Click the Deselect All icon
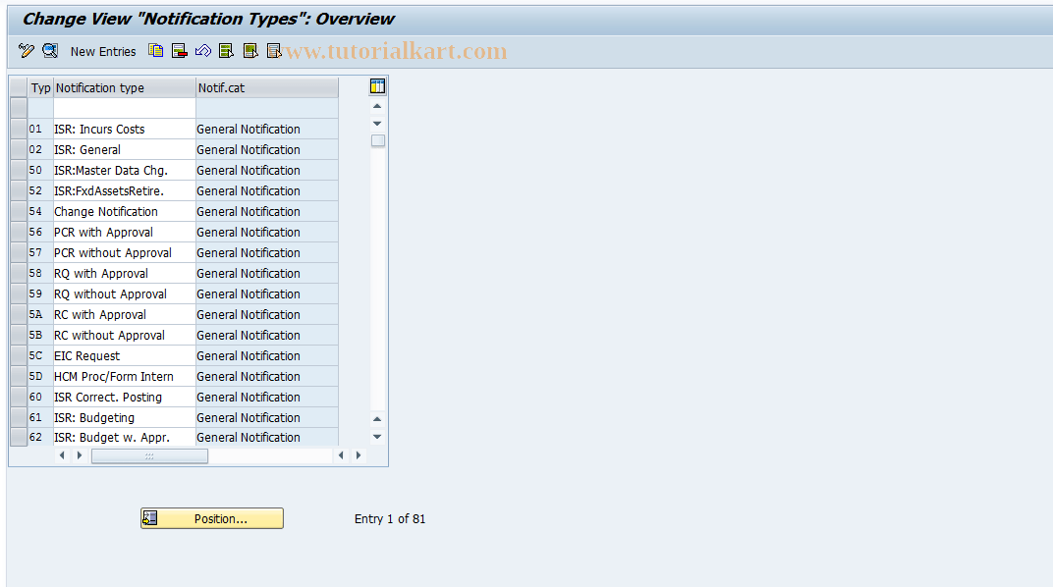This screenshot has height=587, width=1053. (273, 51)
